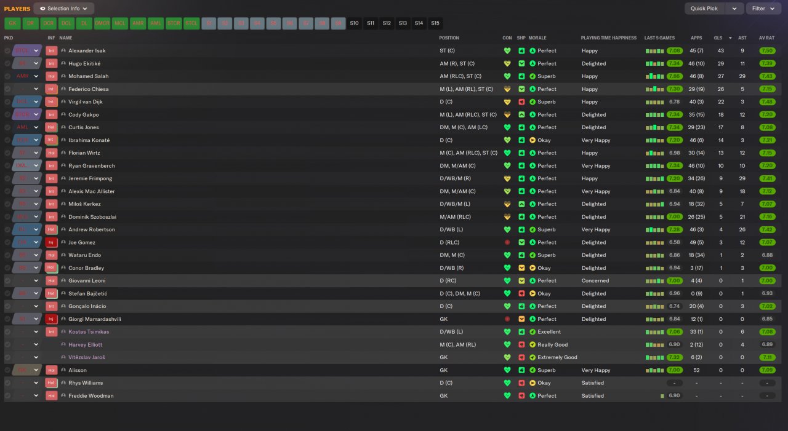Toggle the picked checkbox for Virgil van Dijk
This screenshot has height=431, width=788.
tap(7, 102)
